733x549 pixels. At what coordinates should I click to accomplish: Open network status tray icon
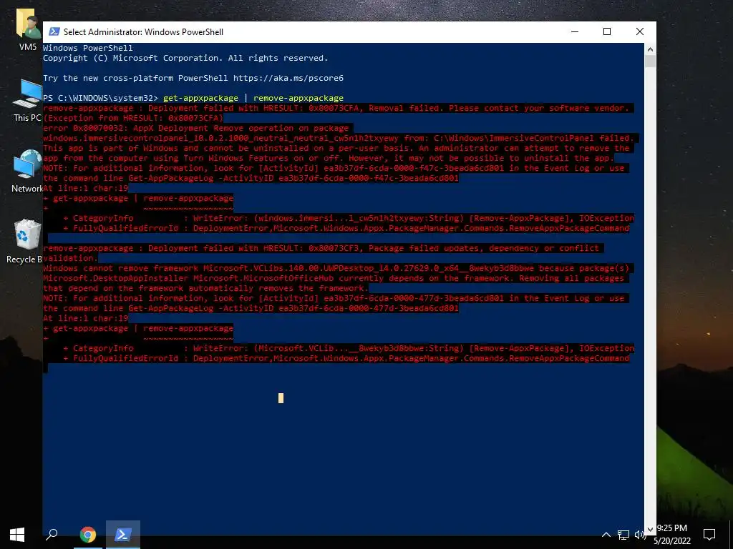tap(623, 535)
